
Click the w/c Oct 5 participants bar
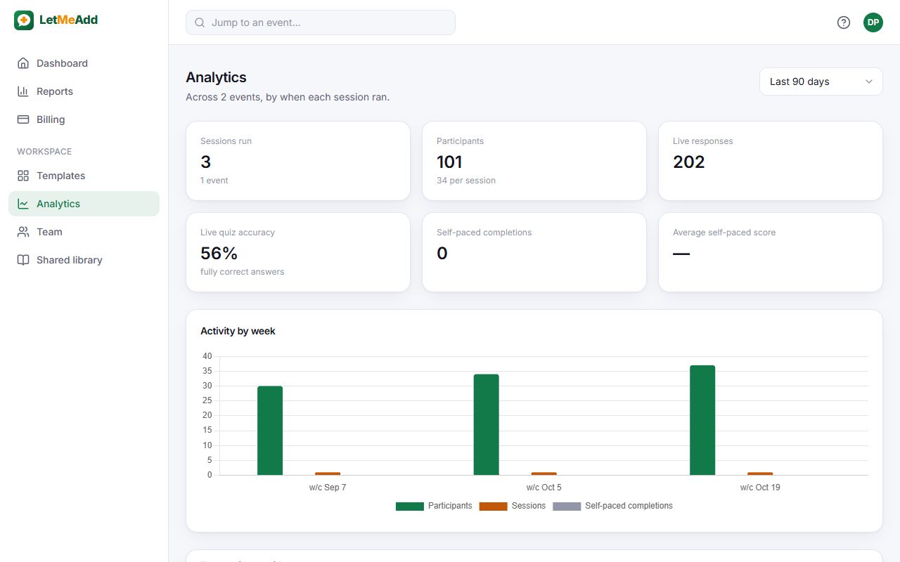coord(487,424)
